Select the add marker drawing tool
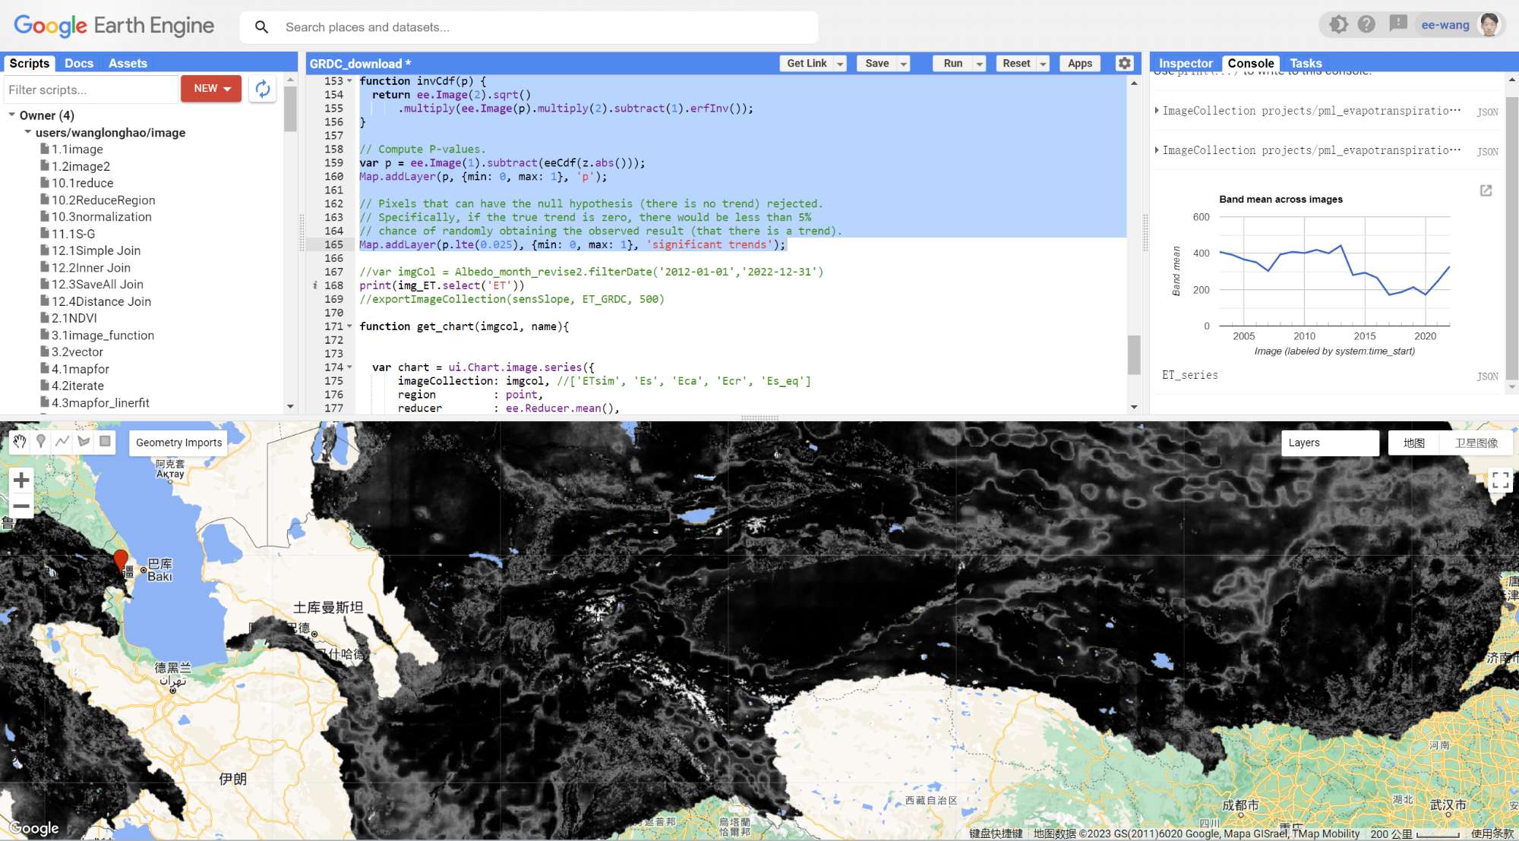 point(41,442)
